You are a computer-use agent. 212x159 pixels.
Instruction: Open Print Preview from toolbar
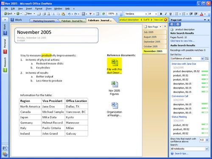point(48,14)
